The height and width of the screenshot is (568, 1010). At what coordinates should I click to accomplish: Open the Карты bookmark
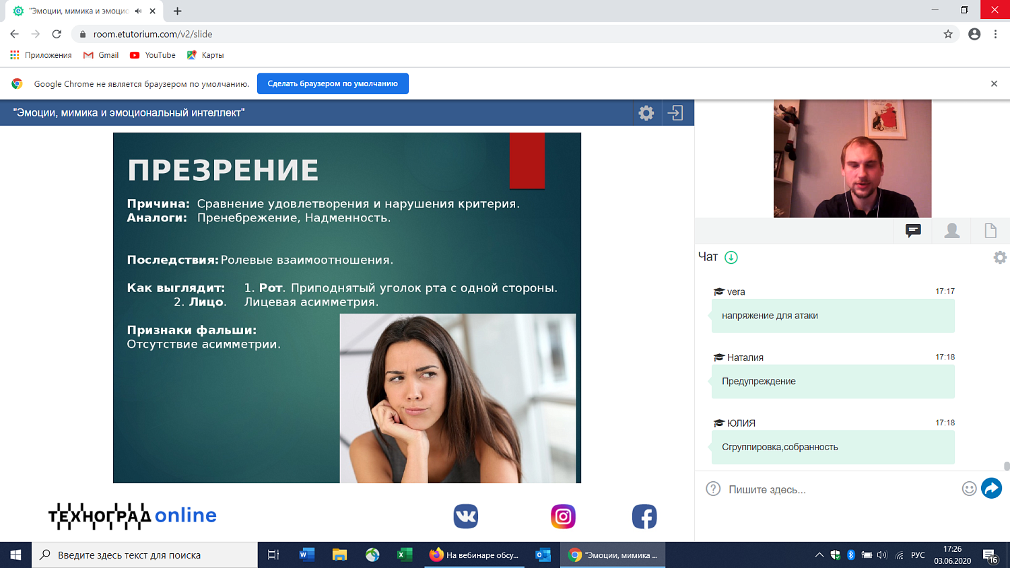205,55
